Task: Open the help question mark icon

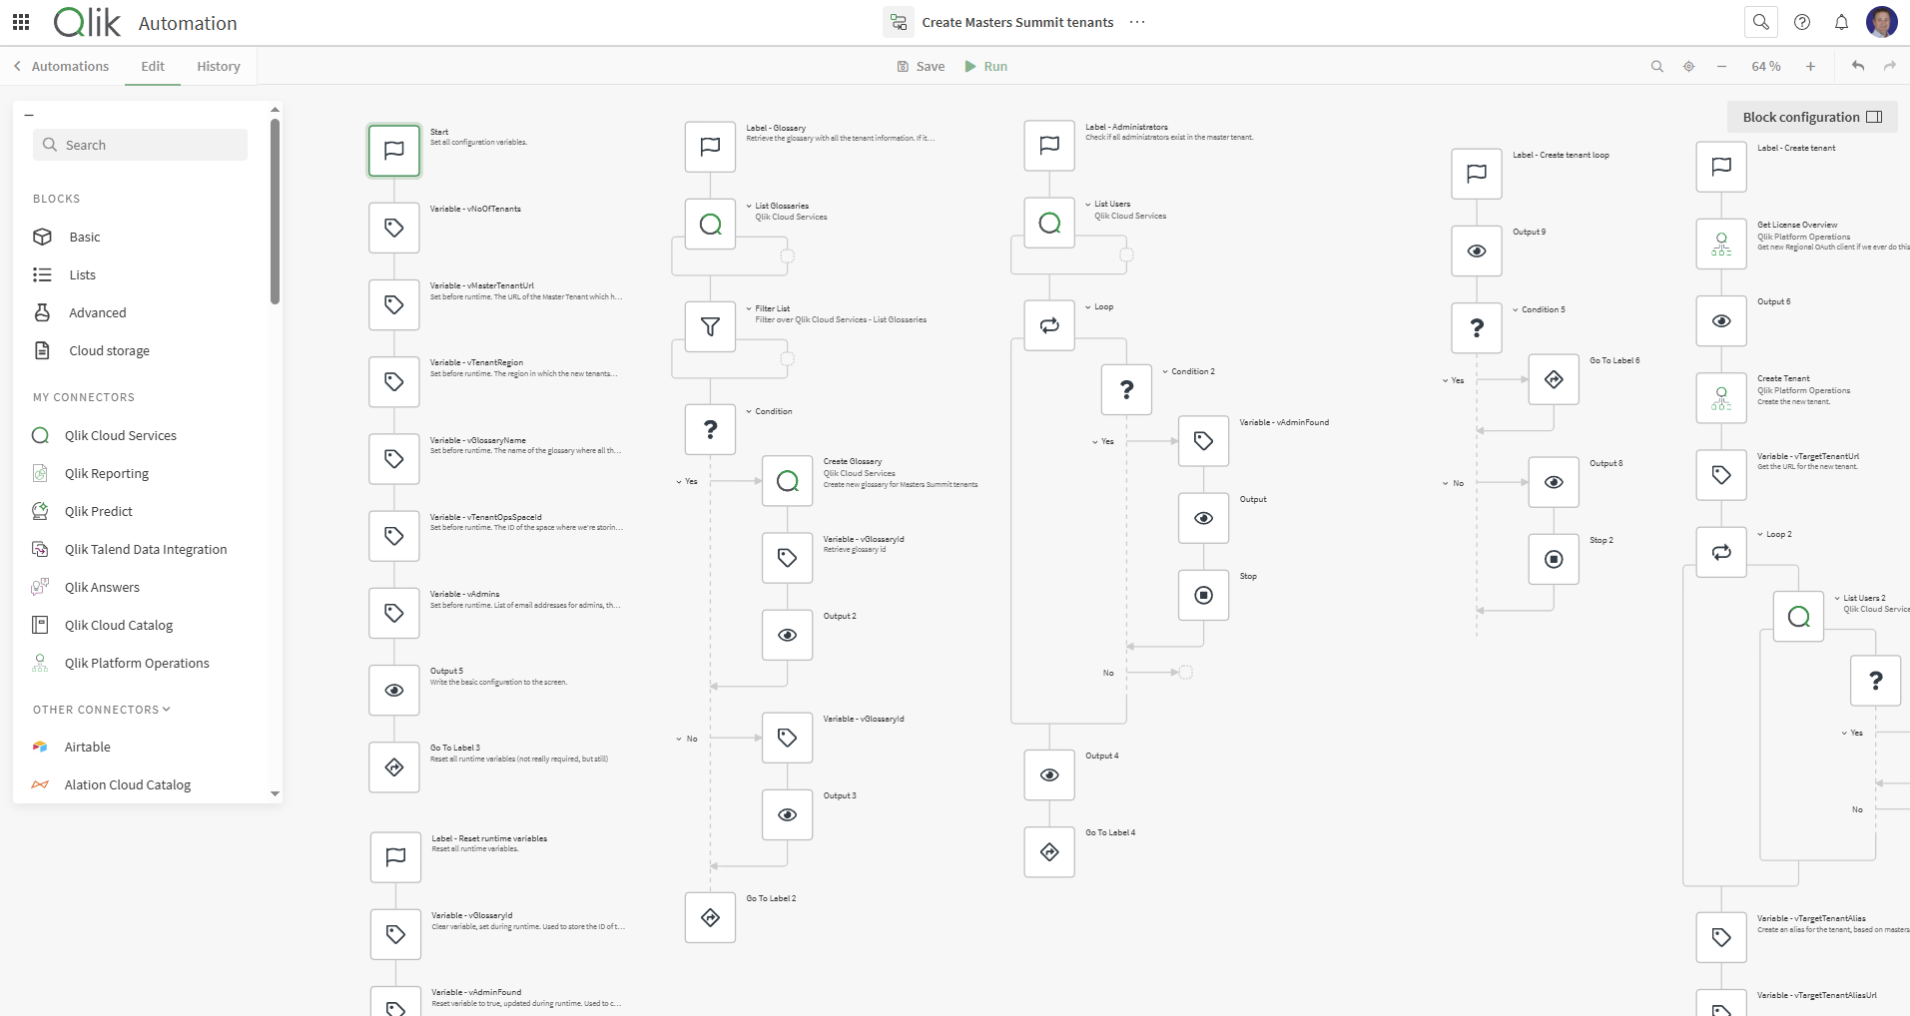Action: coord(1801,22)
